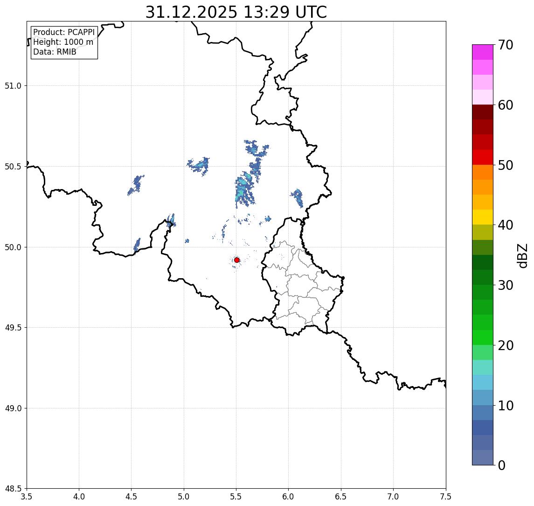The height and width of the screenshot is (506, 534).
Task: Click latitude axis label 50.0
Action: pos(13,247)
